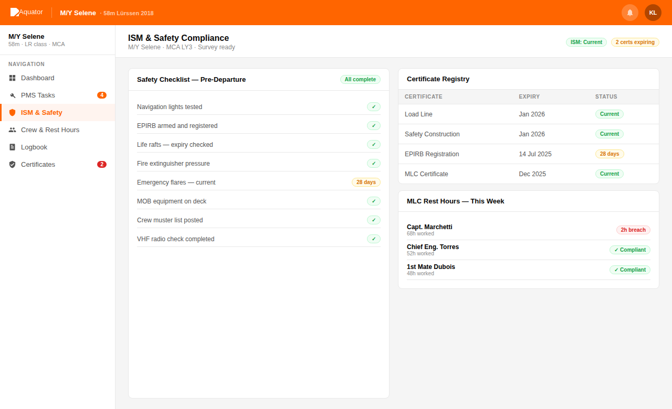
Task: Select the Safety Construction certificate row
Action: click(x=529, y=134)
